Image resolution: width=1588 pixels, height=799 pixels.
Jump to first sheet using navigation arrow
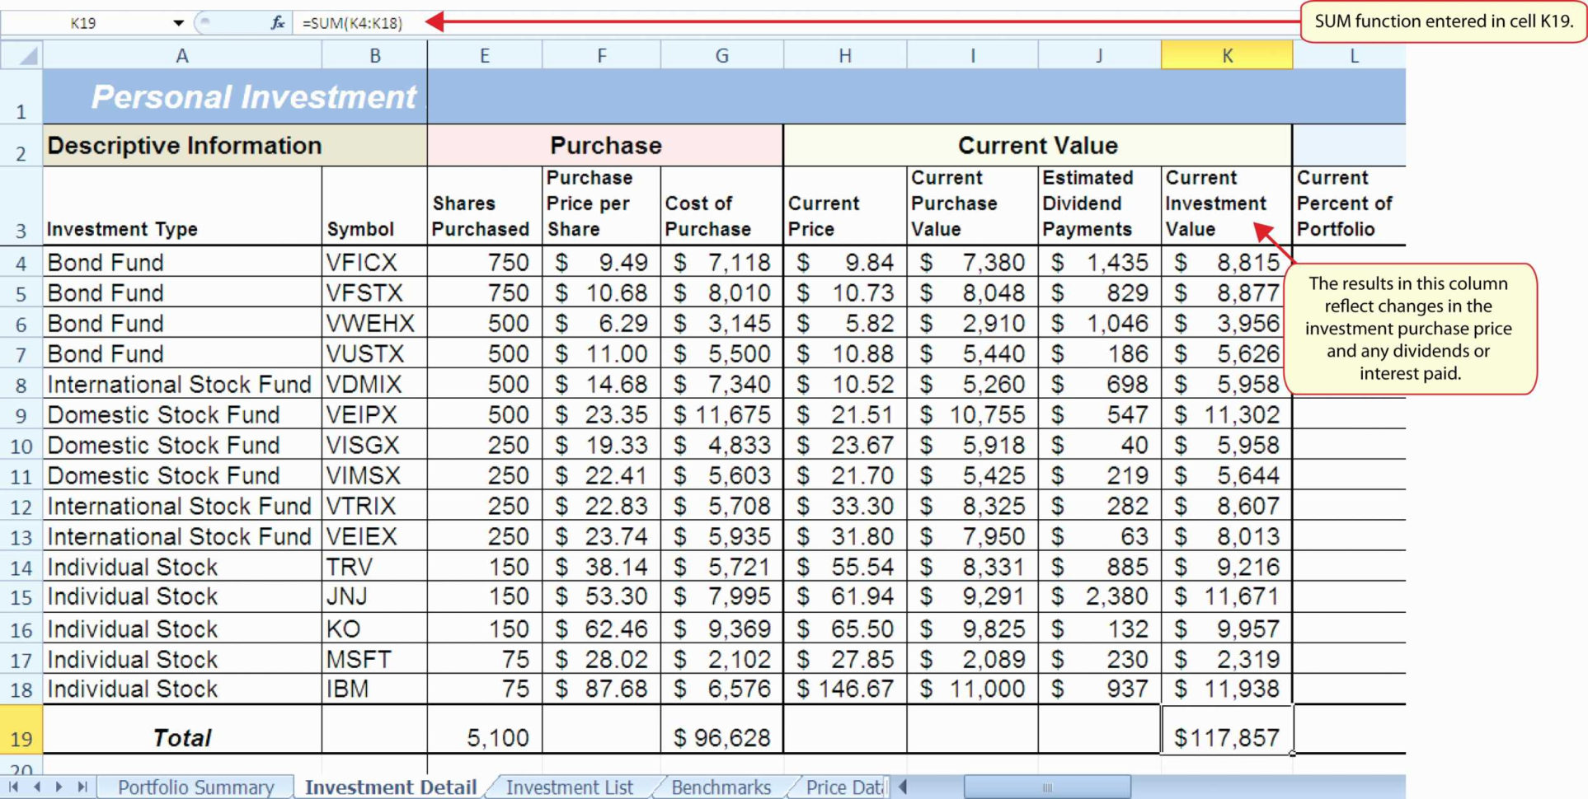coord(13,787)
